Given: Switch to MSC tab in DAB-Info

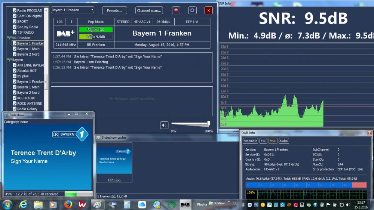Looking at the screenshot, I should click(273, 141).
